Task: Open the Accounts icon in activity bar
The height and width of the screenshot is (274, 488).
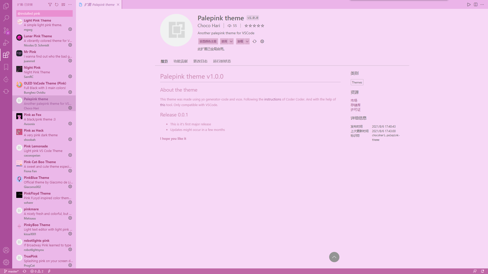Action: pos(6,250)
